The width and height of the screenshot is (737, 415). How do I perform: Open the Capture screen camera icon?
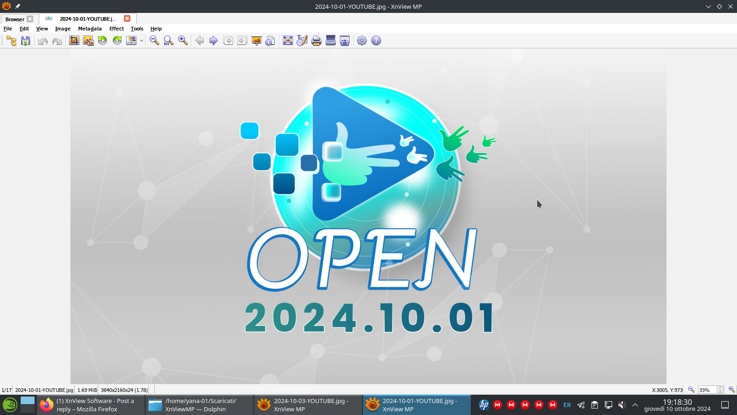pyautogui.click(x=345, y=41)
